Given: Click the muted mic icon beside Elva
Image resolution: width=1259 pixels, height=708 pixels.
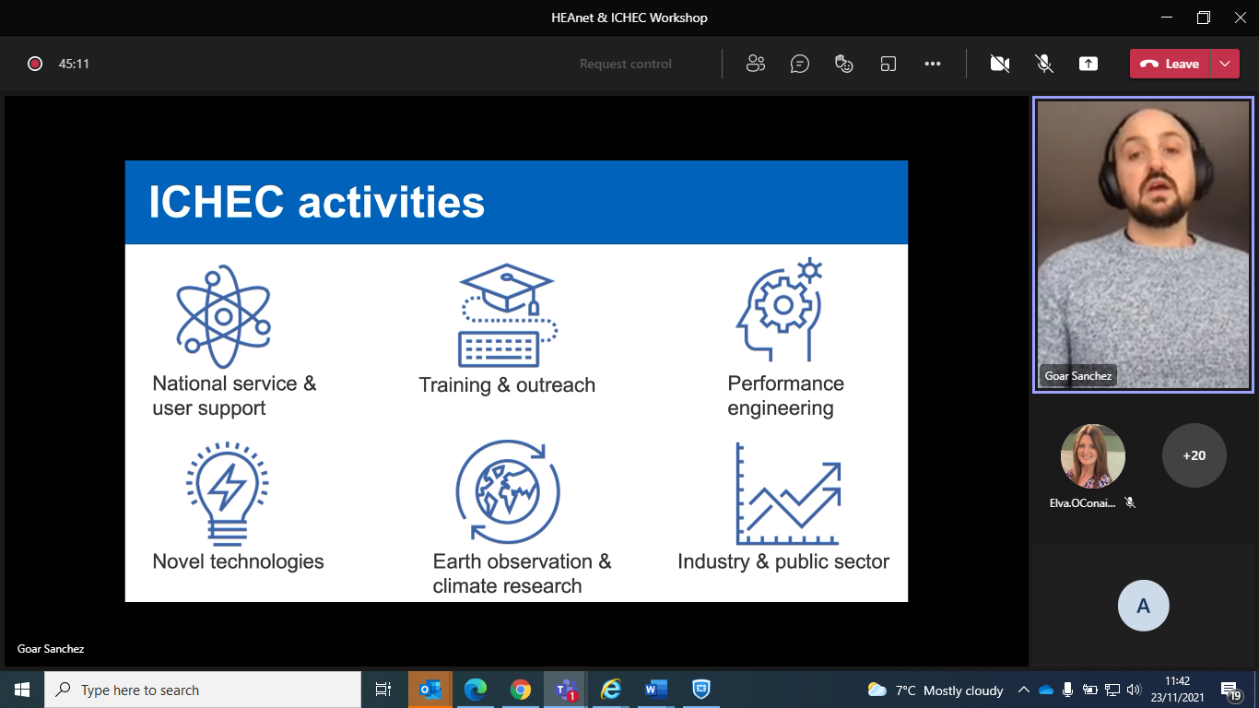Looking at the screenshot, I should pos(1130,503).
